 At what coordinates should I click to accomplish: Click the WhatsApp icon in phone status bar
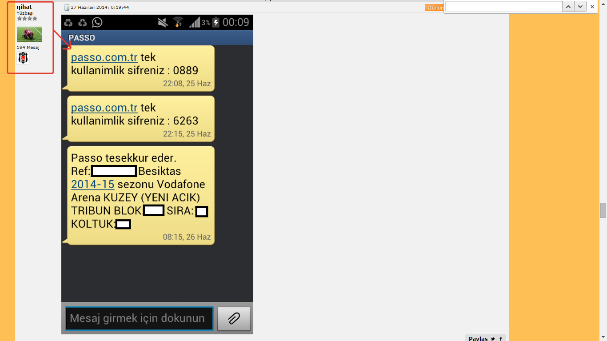[x=97, y=22]
